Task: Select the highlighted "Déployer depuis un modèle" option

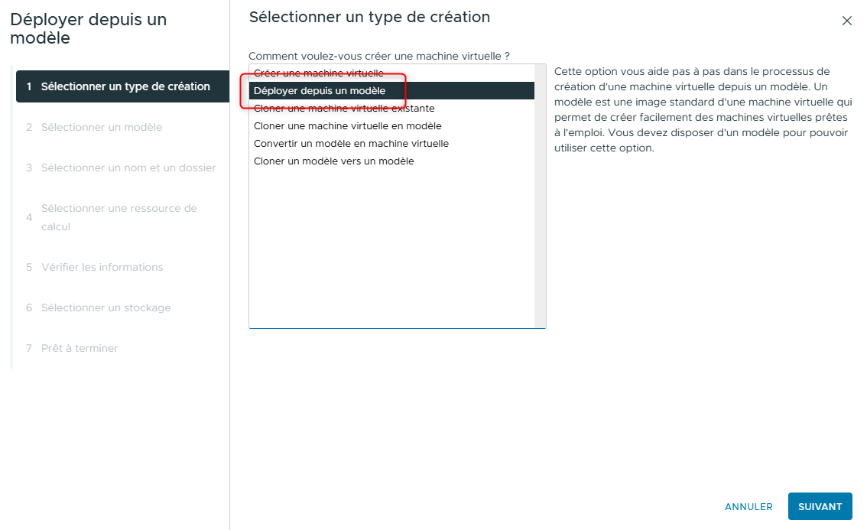Action: 318,89
